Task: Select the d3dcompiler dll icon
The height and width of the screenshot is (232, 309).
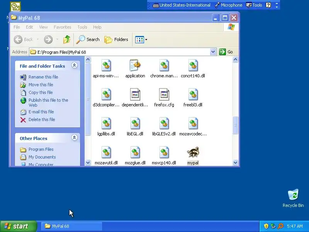Action: point(106,94)
